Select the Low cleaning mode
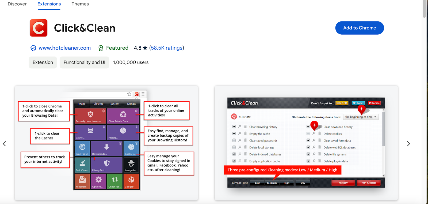The height and width of the screenshot is (204, 428). click(x=257, y=183)
